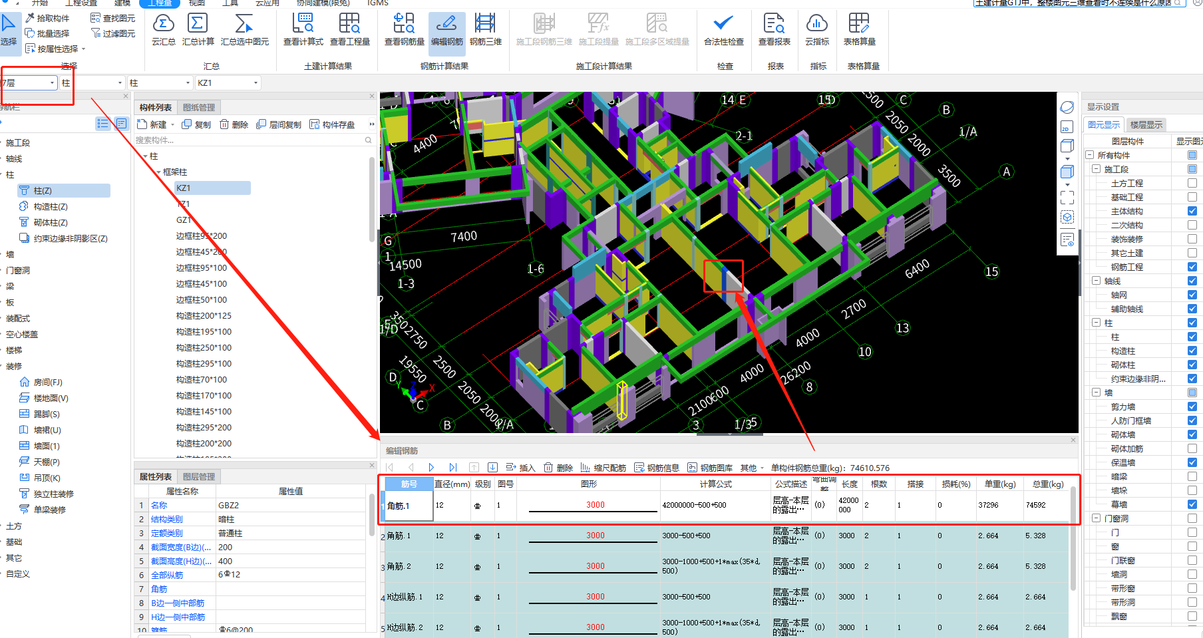Click 层间复制 in component list toolbar

(x=279, y=124)
